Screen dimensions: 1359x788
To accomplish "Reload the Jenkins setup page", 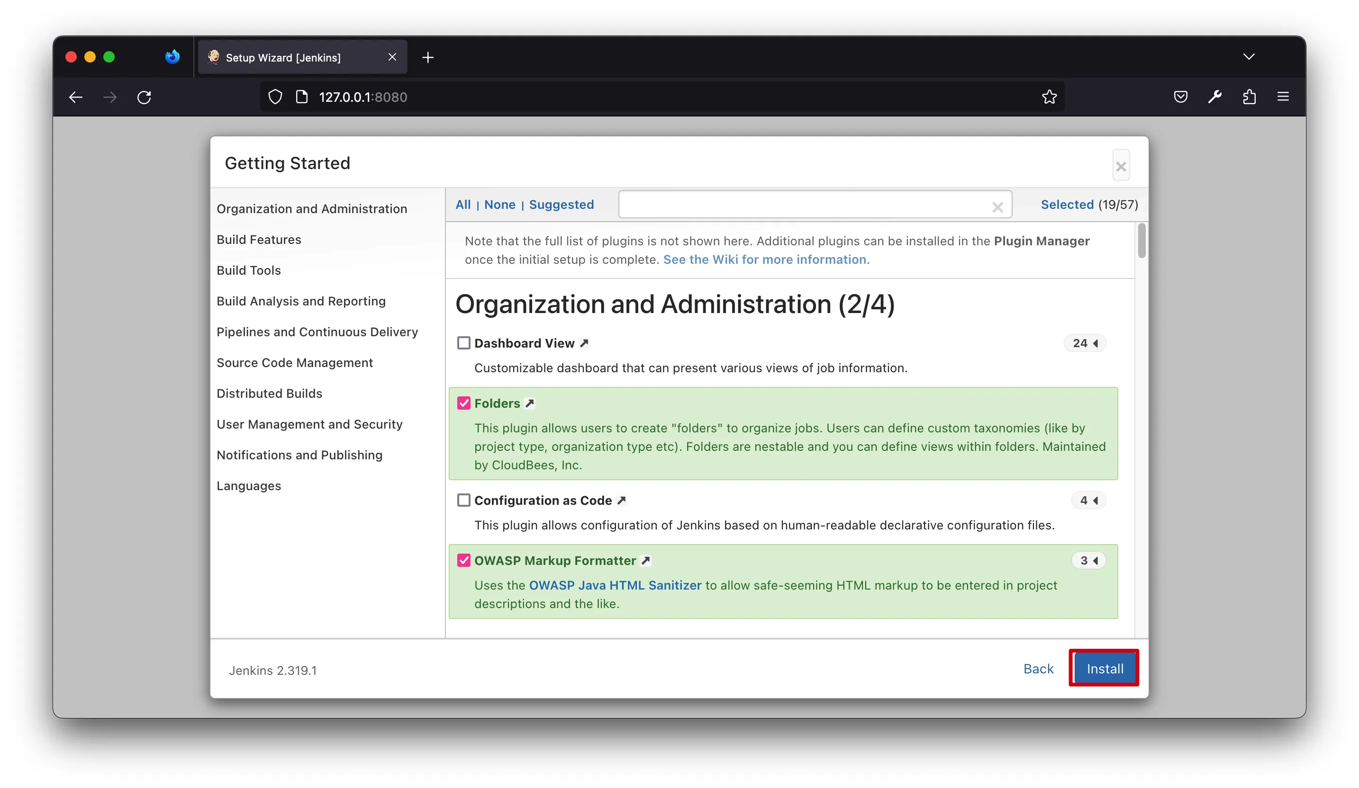I will pos(144,97).
